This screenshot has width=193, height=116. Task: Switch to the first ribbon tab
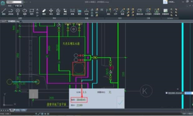(x=10, y=6)
